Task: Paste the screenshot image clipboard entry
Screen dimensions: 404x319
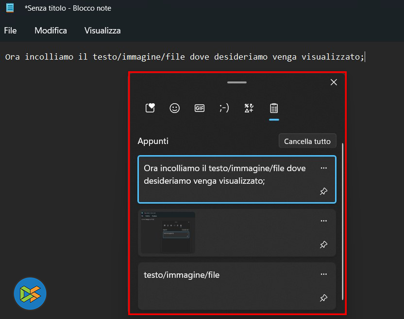Action: click(x=237, y=233)
